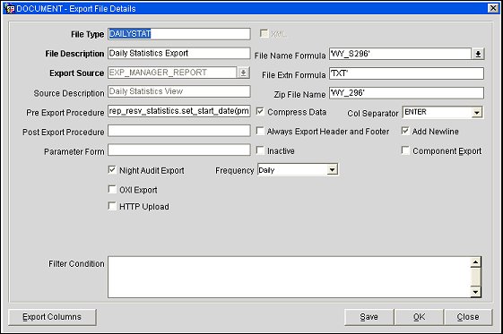Toggle the Compress Data checkbox

click(x=260, y=111)
